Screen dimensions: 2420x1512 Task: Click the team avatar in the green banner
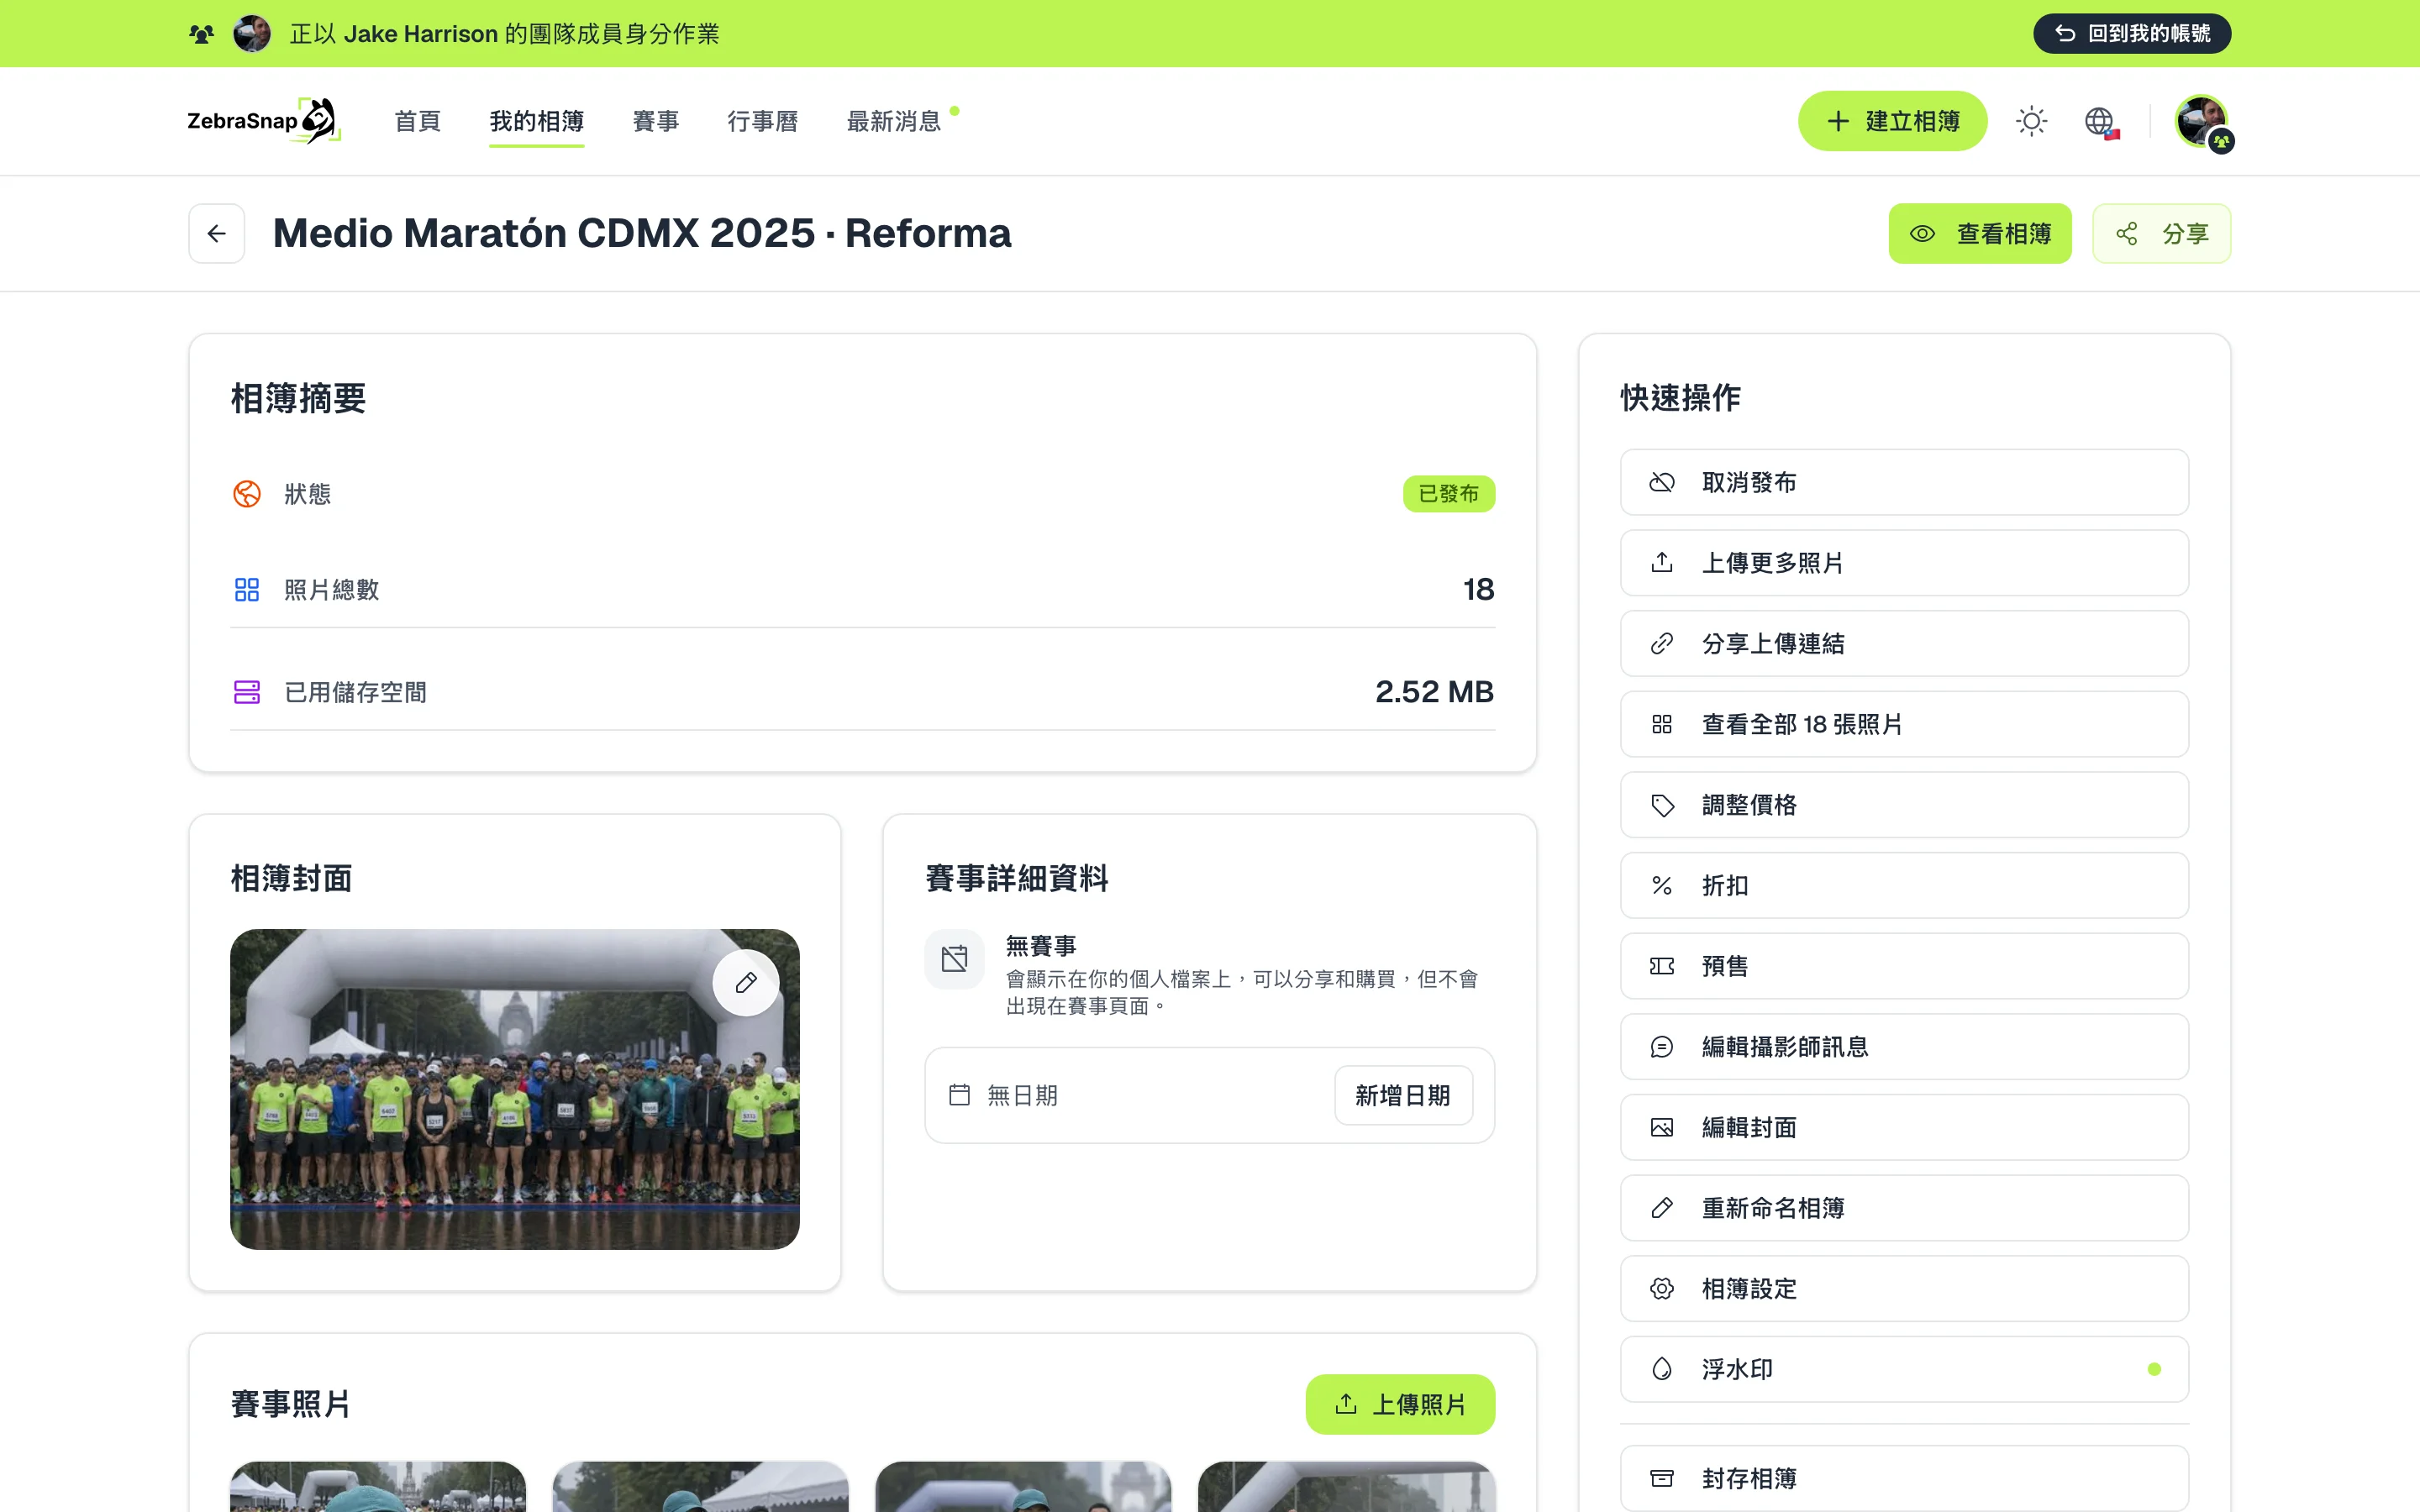pos(252,33)
